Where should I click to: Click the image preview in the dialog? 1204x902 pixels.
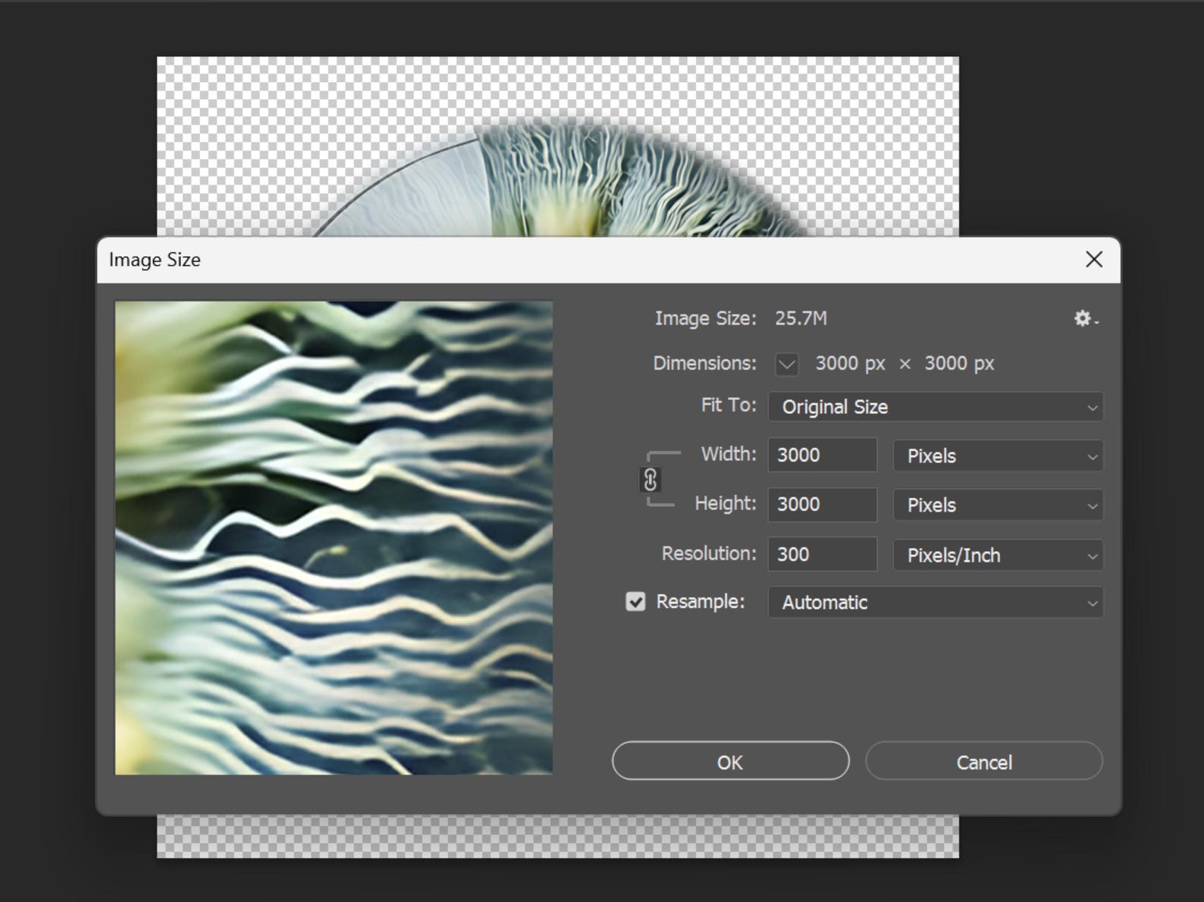334,538
